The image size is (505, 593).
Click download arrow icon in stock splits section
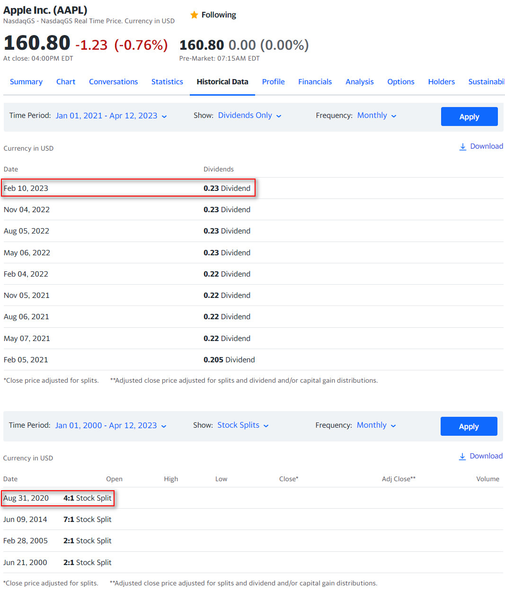pyautogui.click(x=462, y=457)
